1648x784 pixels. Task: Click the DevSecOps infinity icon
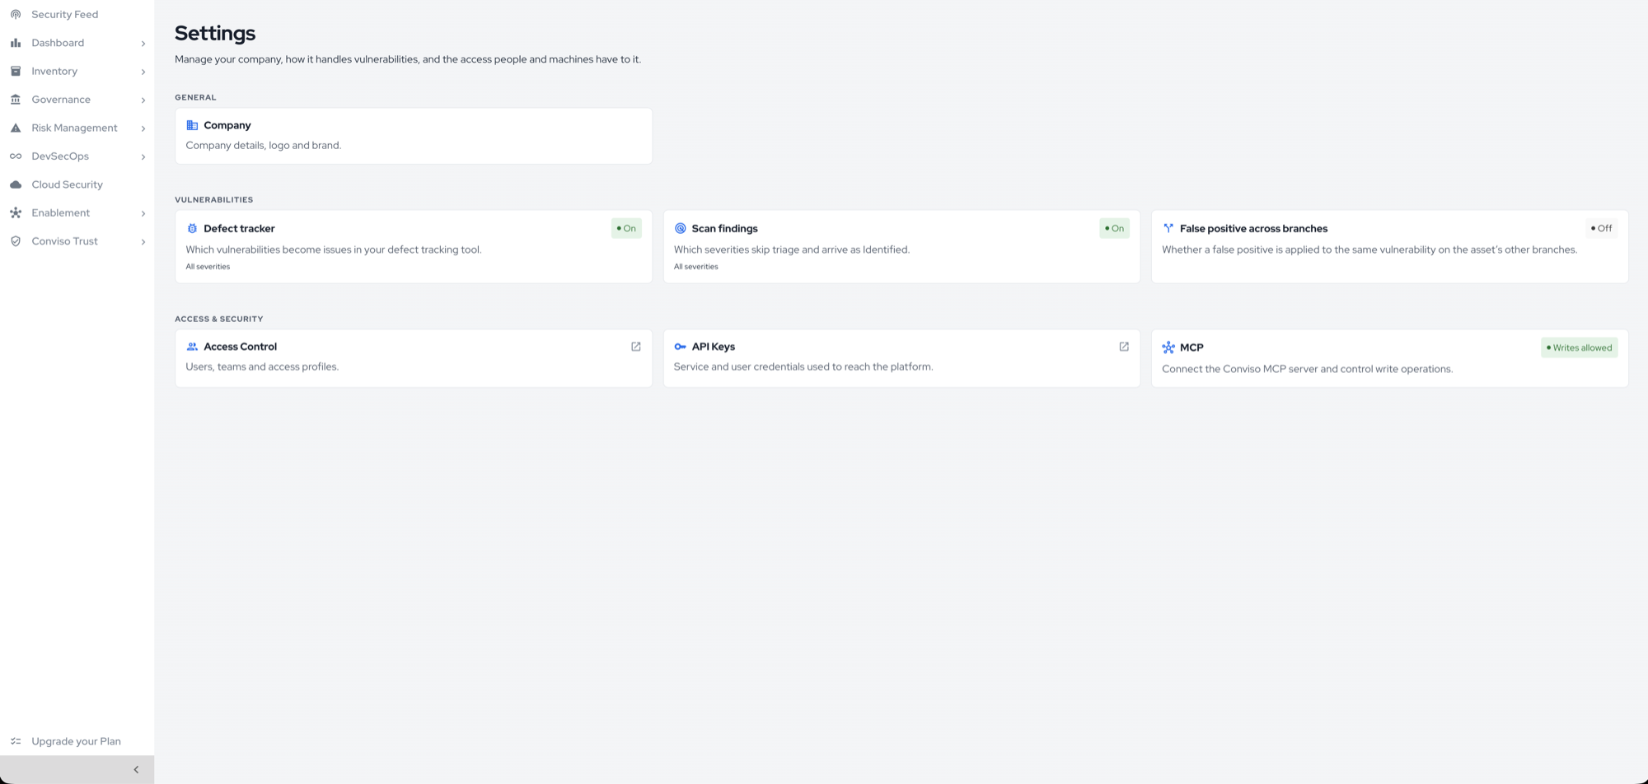[16, 156]
